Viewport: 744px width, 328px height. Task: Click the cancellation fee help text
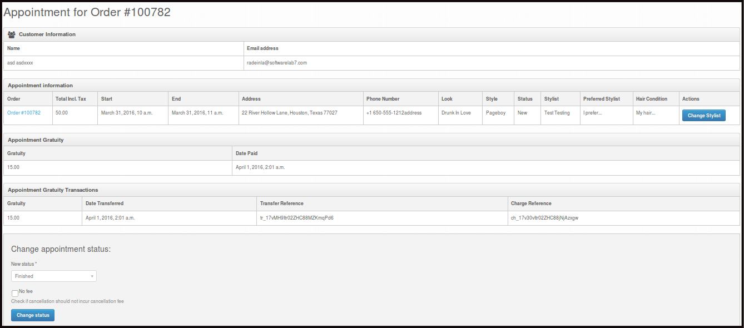coord(67,301)
